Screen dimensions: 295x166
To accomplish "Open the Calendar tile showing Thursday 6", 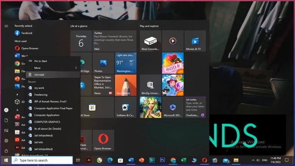I will pos(81,41).
